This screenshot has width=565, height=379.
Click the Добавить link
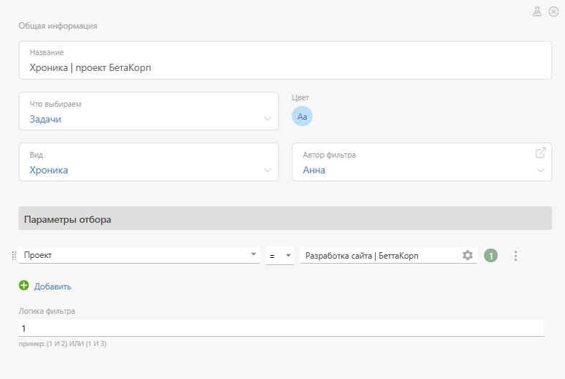pos(52,287)
